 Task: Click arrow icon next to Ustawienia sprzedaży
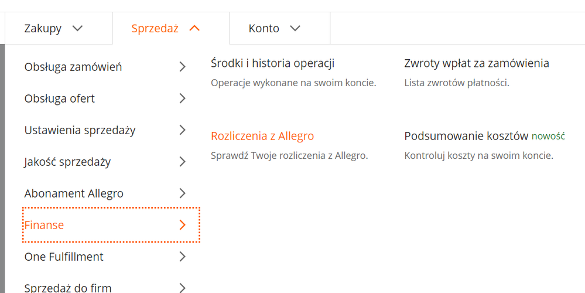182,130
